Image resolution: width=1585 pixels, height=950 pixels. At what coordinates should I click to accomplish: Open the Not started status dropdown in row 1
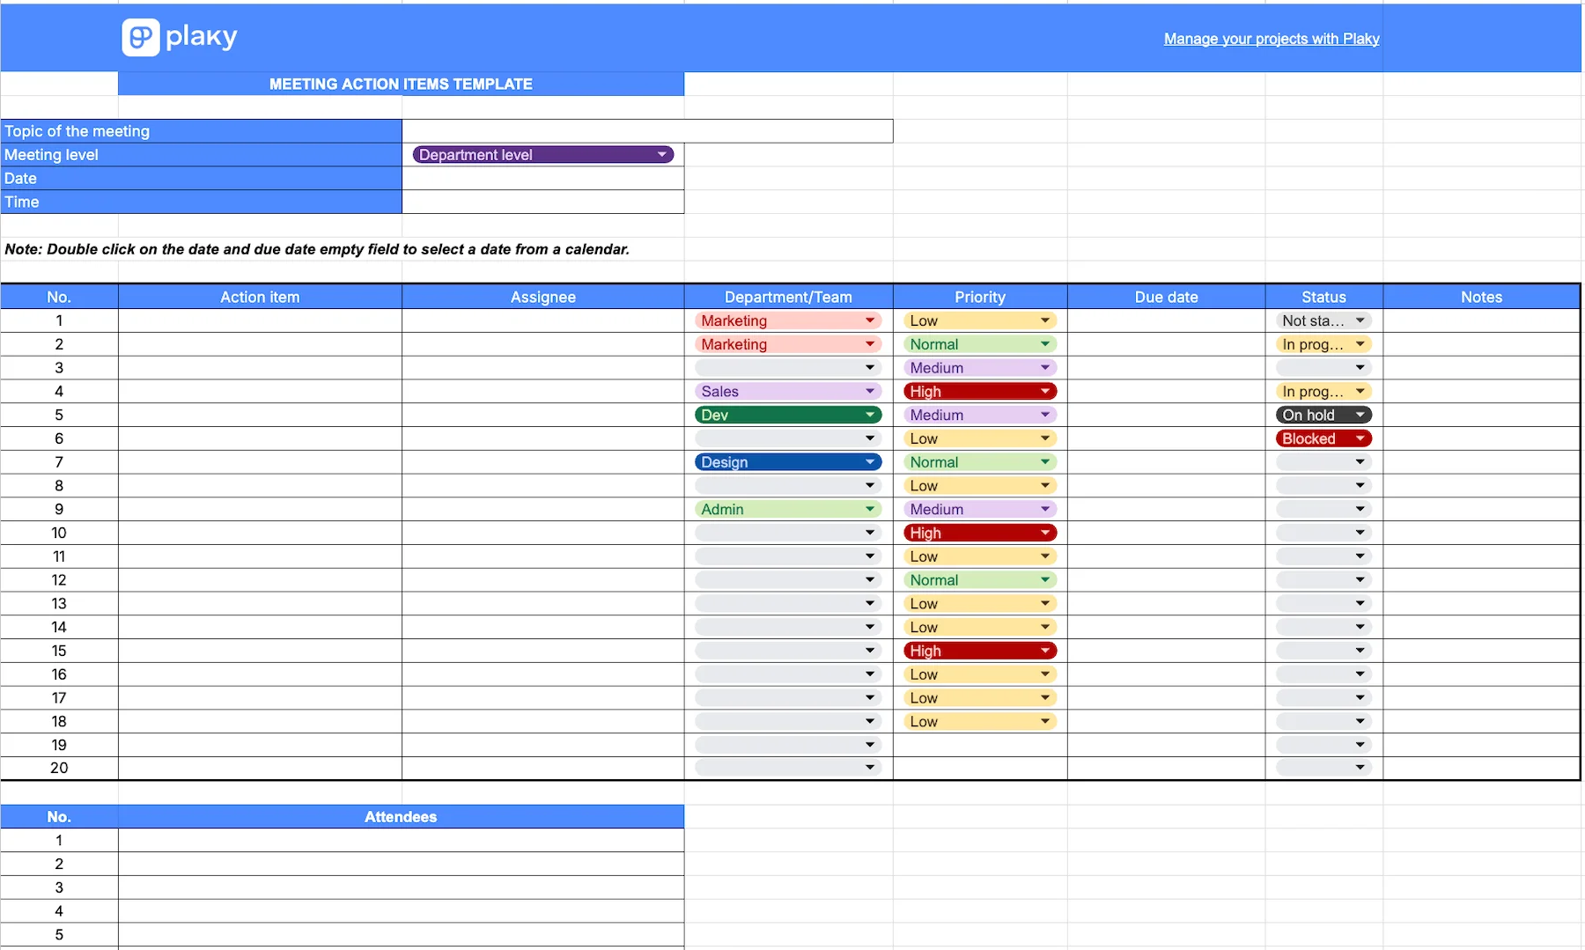pyautogui.click(x=1323, y=320)
